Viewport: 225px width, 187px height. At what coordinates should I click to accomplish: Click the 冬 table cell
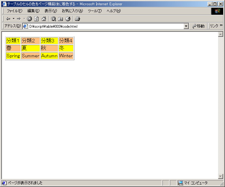click(x=66, y=48)
